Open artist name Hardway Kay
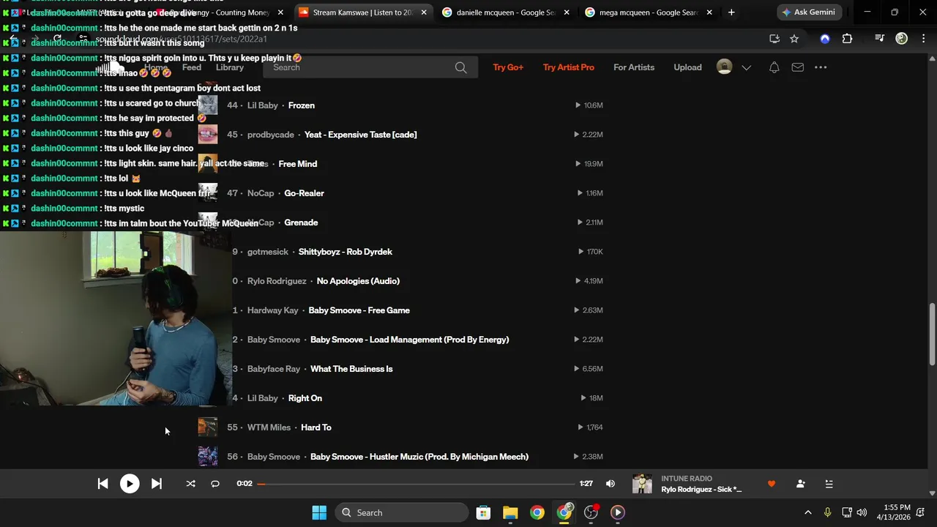 [x=273, y=310]
